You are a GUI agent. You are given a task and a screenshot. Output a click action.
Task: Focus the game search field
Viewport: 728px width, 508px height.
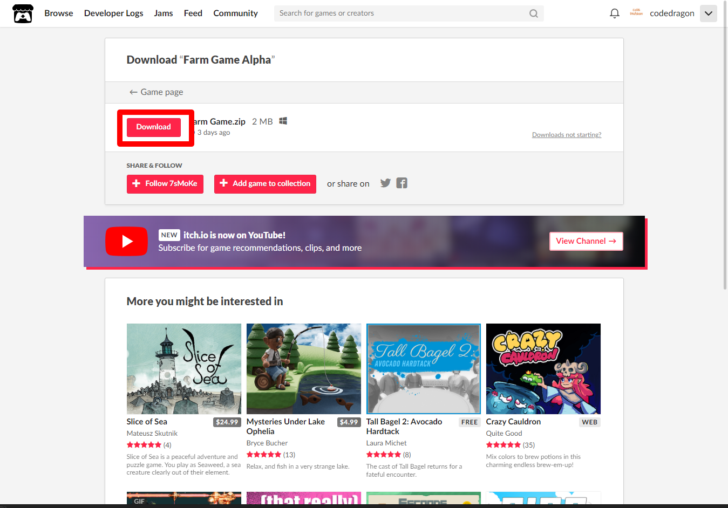tap(409, 13)
